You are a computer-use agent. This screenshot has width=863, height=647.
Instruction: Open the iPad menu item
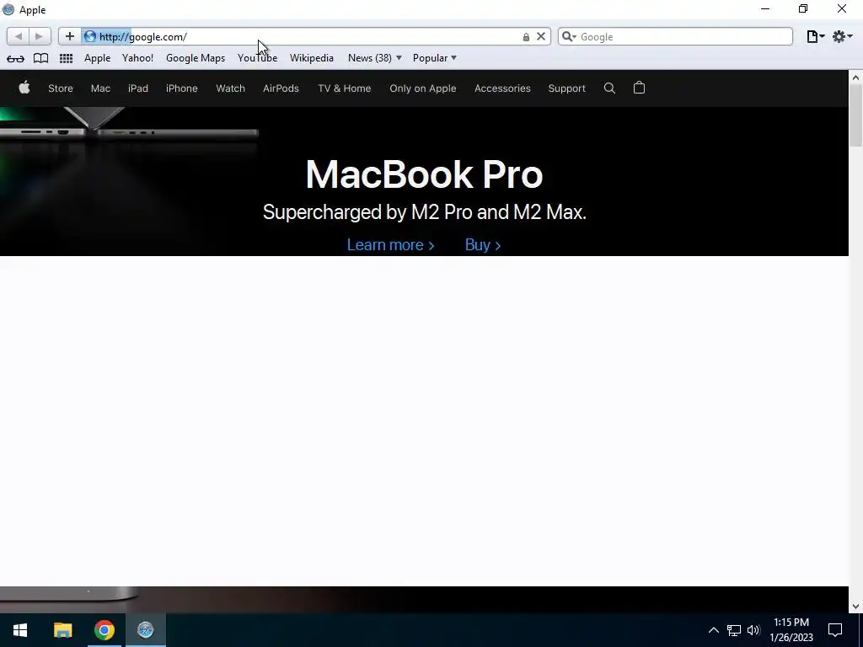pos(138,88)
